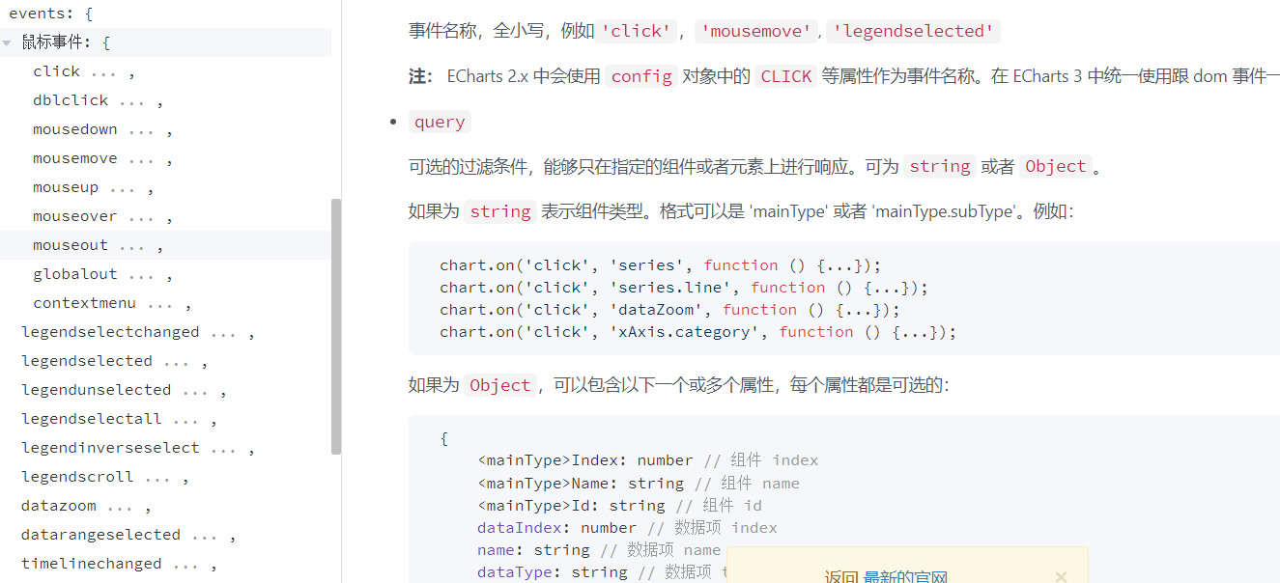
Task: Open the 最新的官网 link
Action: [x=905, y=577]
